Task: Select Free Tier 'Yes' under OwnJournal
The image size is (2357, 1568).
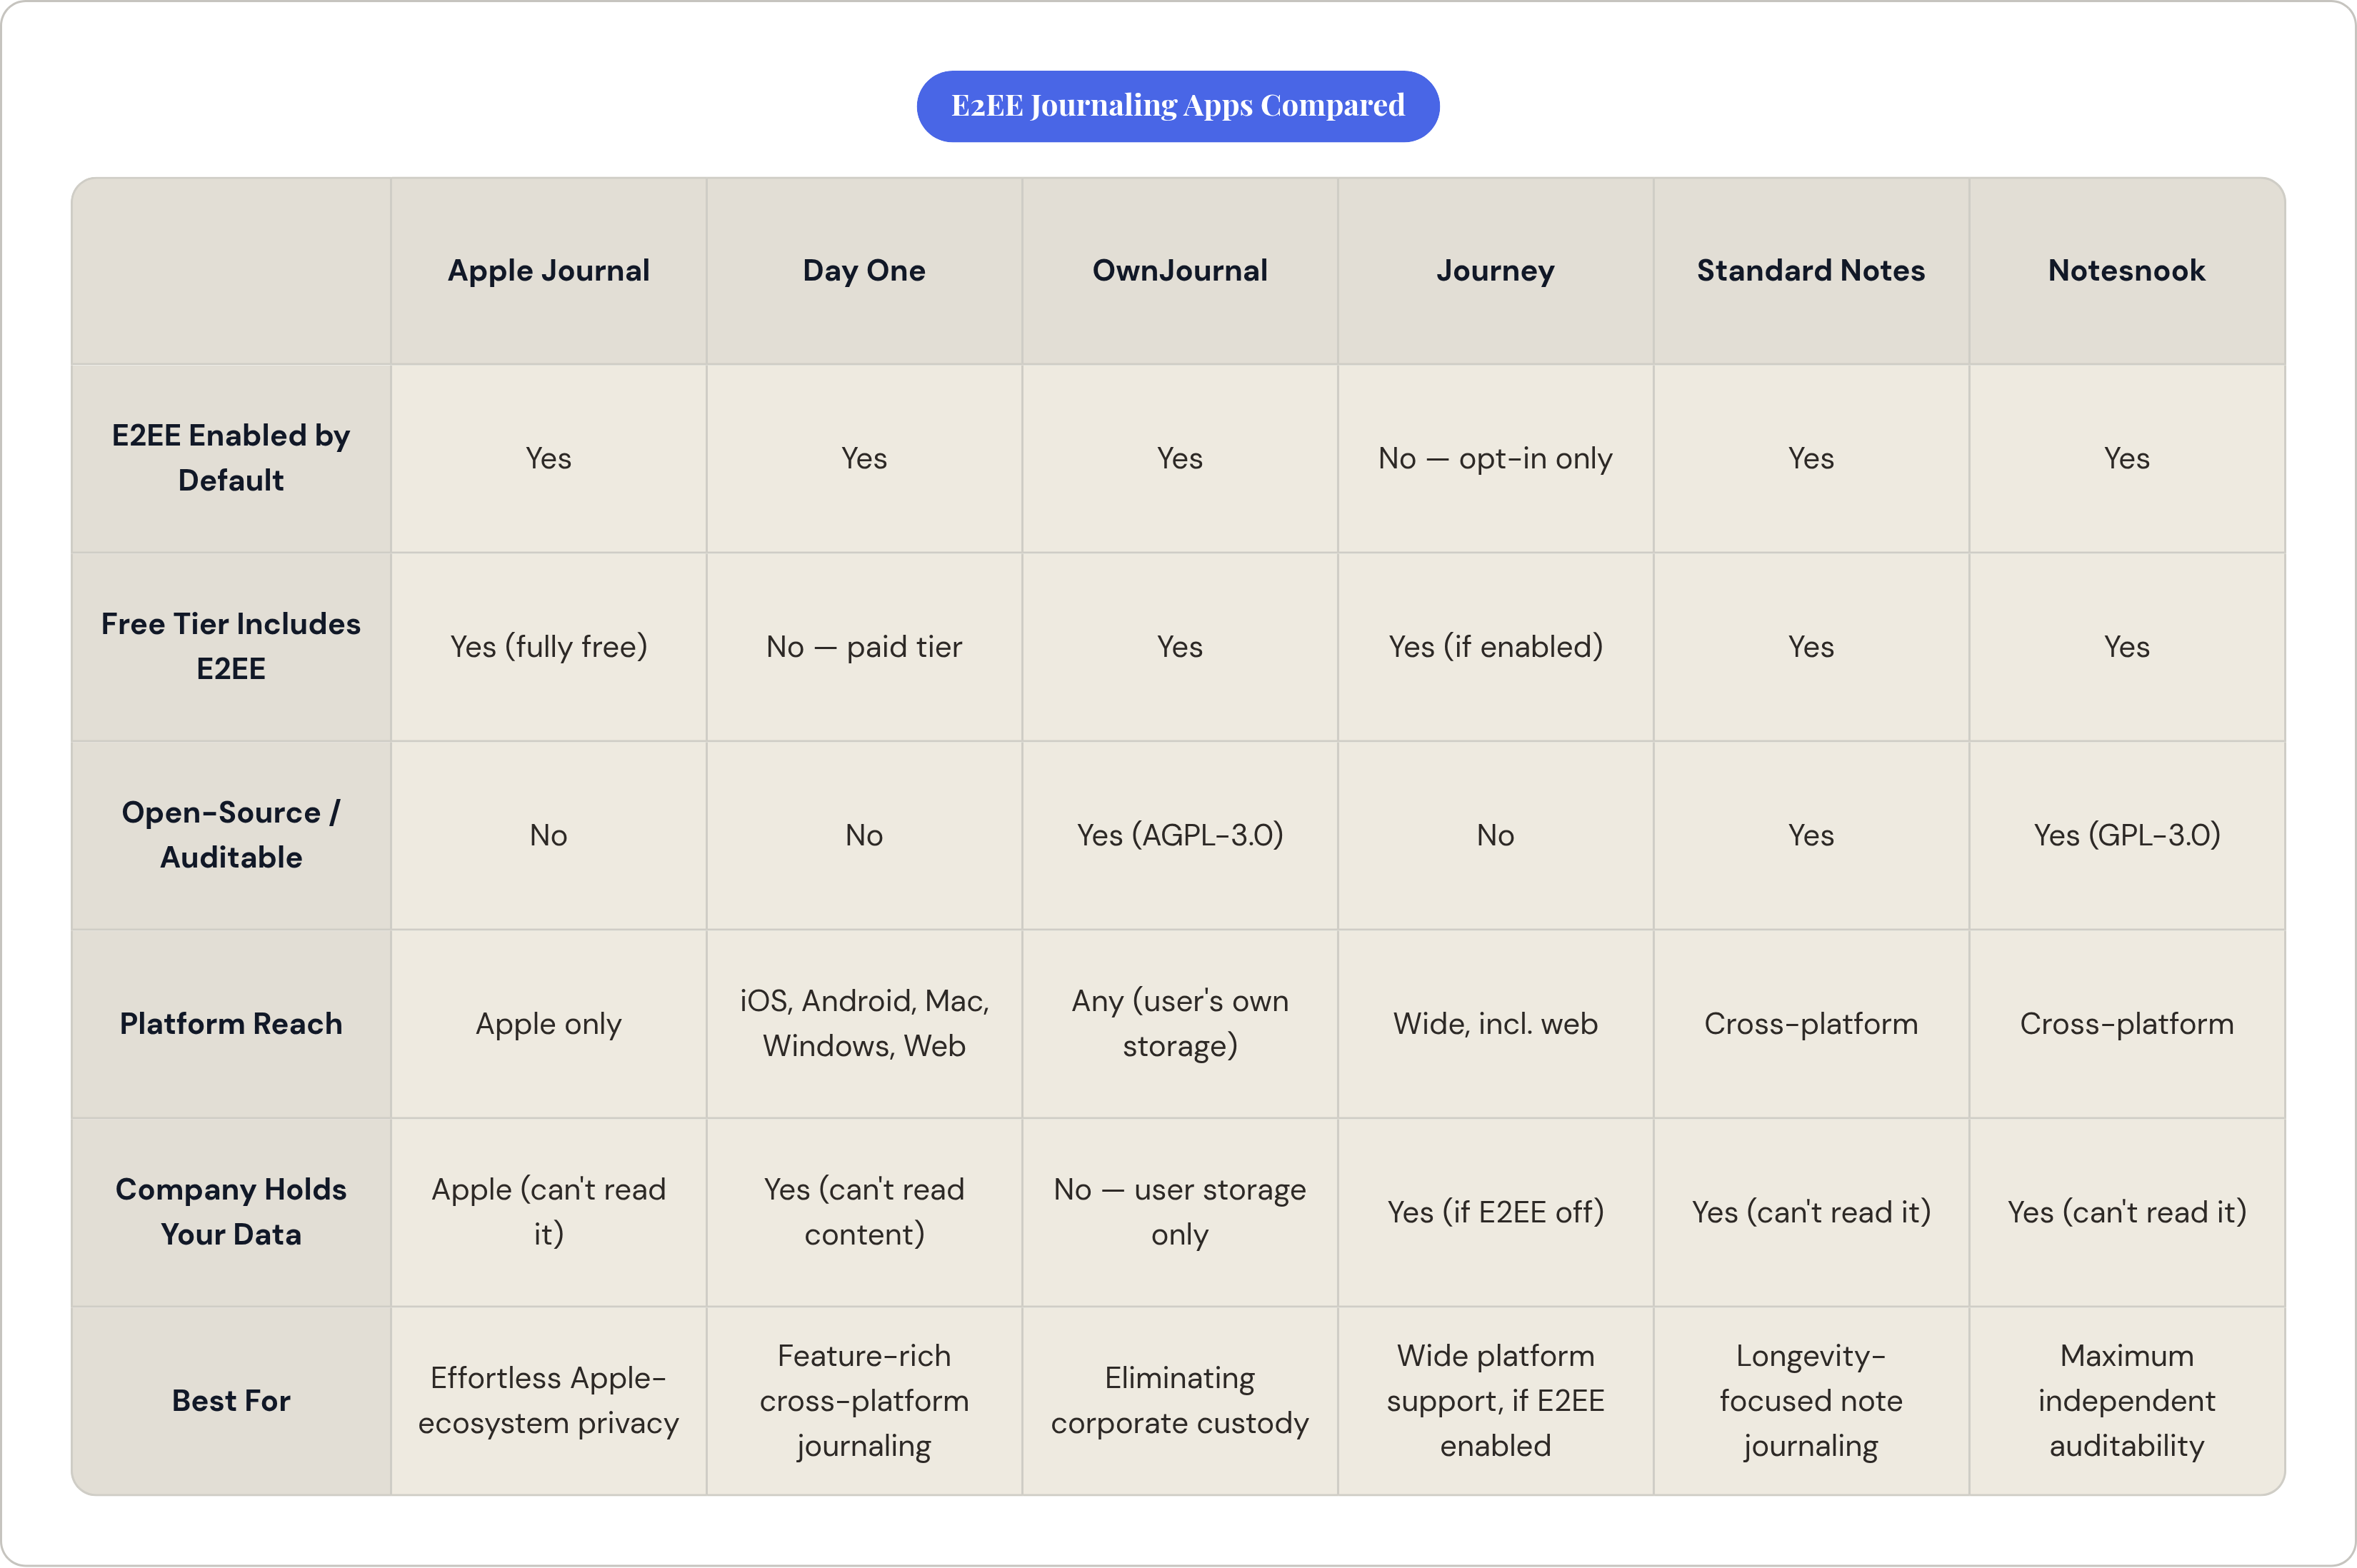Action: (x=1180, y=647)
